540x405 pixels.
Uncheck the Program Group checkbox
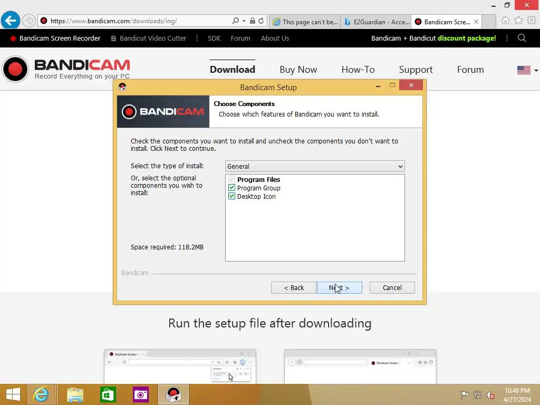[x=232, y=188]
